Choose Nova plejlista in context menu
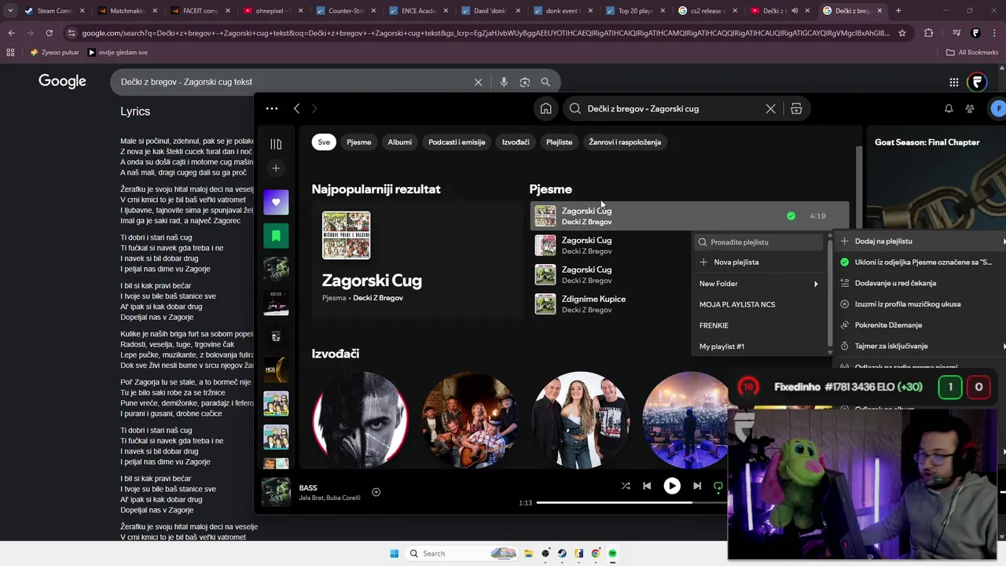Viewport: 1006px width, 566px height. 759,263
